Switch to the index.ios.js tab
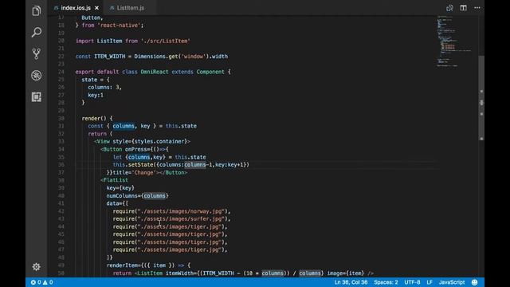 click(76, 8)
